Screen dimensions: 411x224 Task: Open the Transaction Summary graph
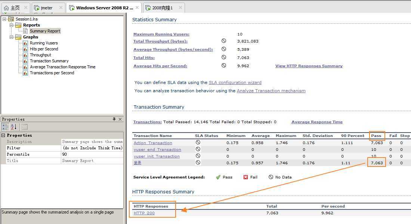pos(49,61)
